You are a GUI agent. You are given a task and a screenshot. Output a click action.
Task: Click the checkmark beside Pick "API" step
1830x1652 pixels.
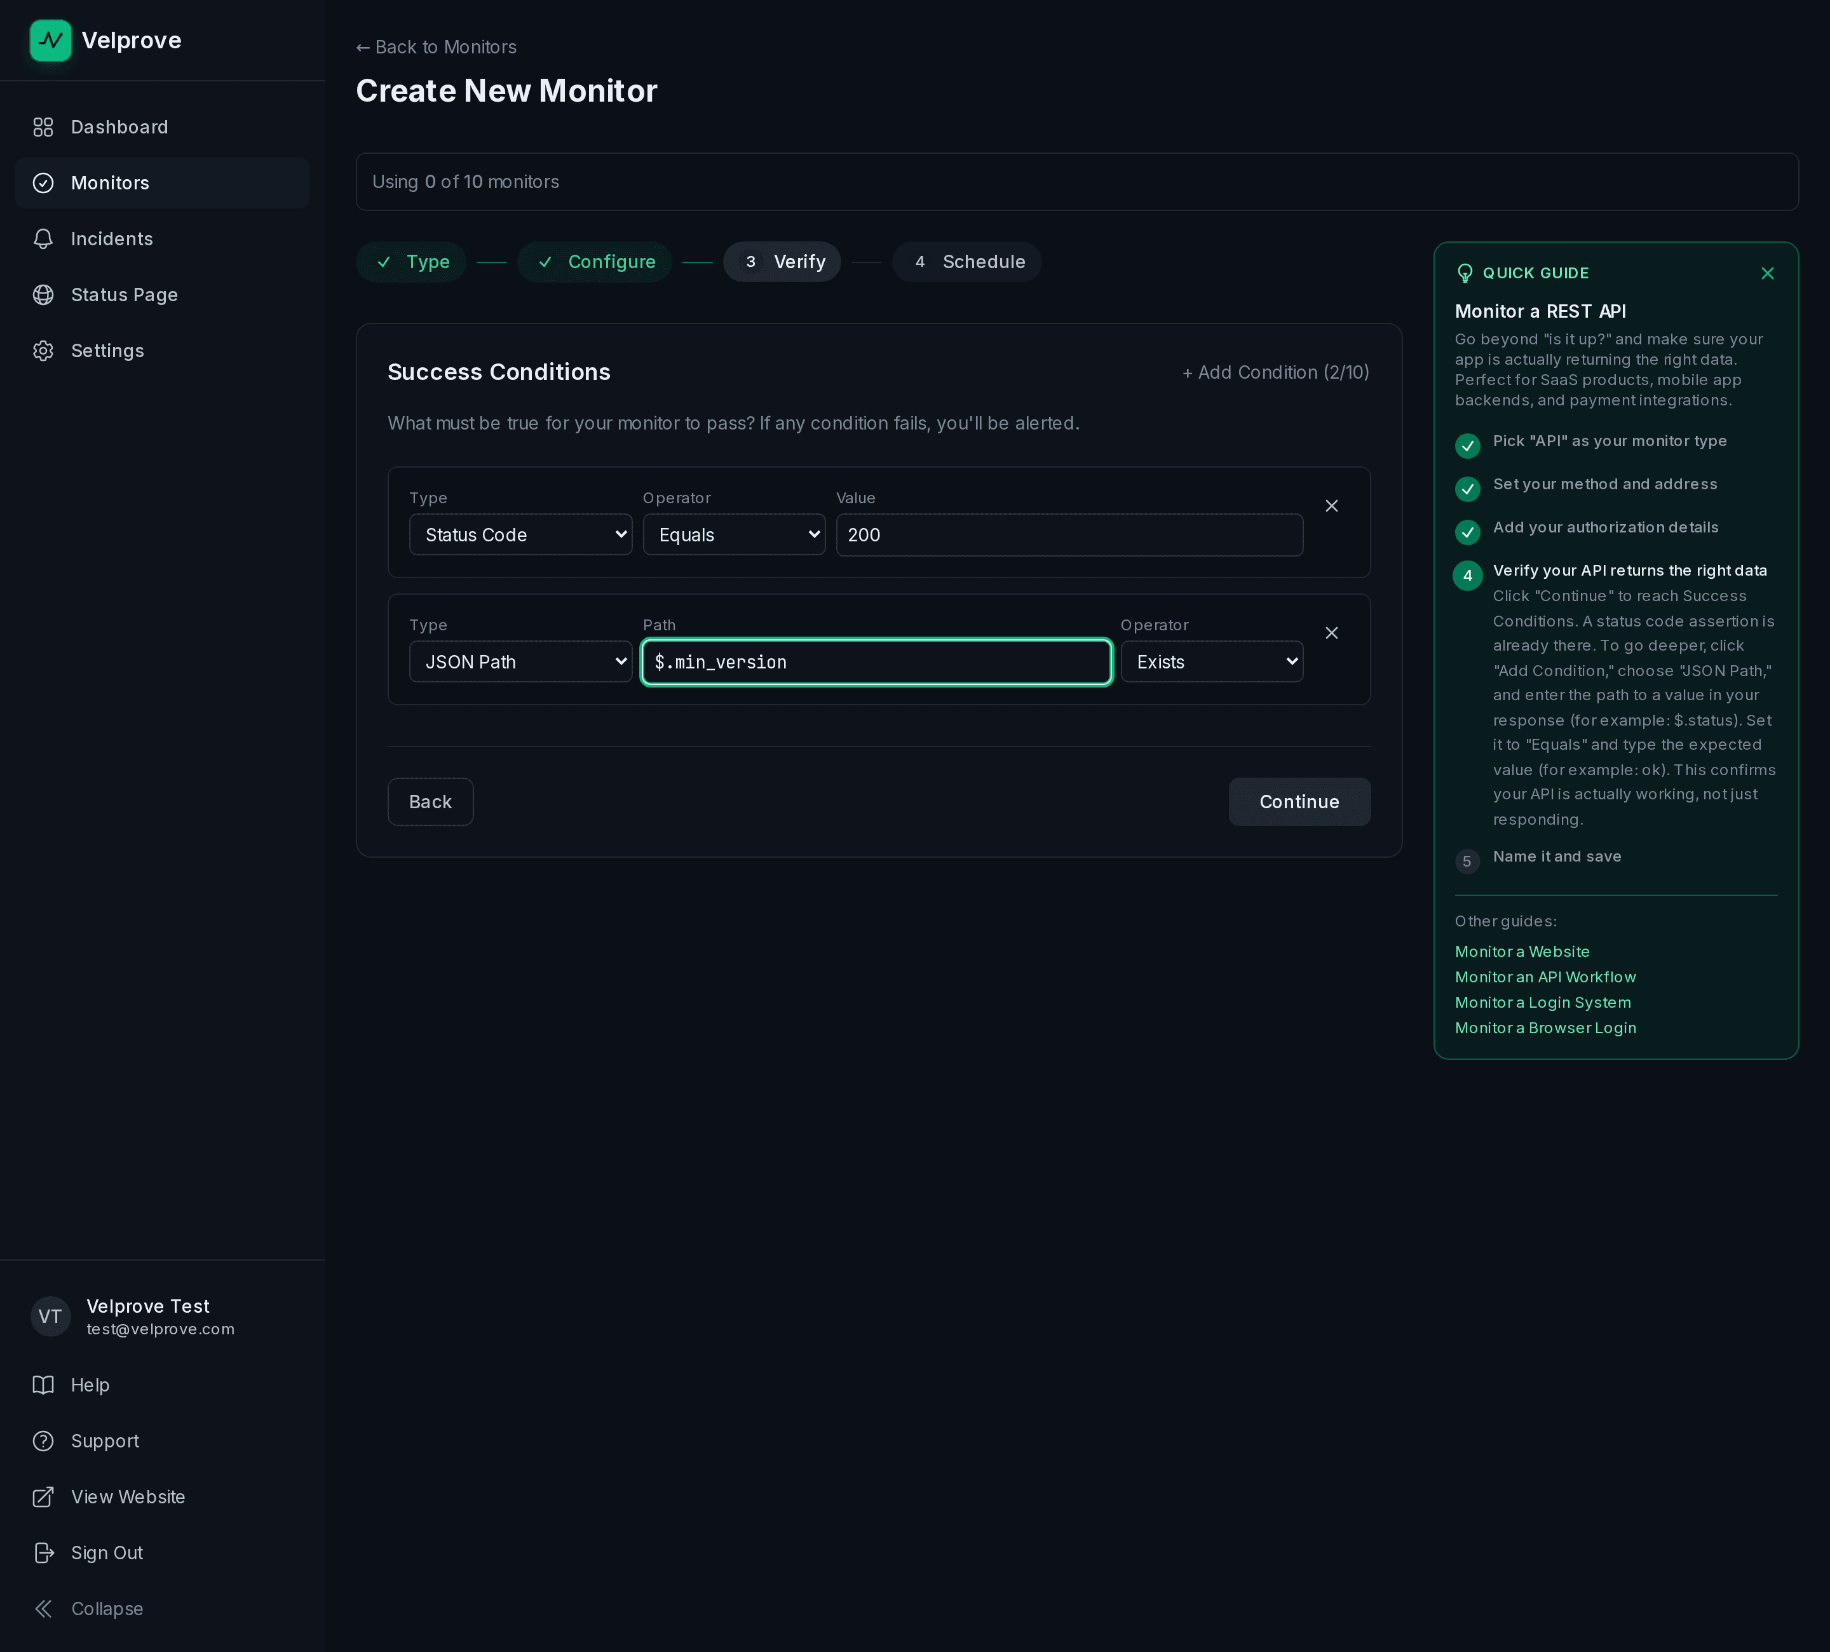(1467, 445)
